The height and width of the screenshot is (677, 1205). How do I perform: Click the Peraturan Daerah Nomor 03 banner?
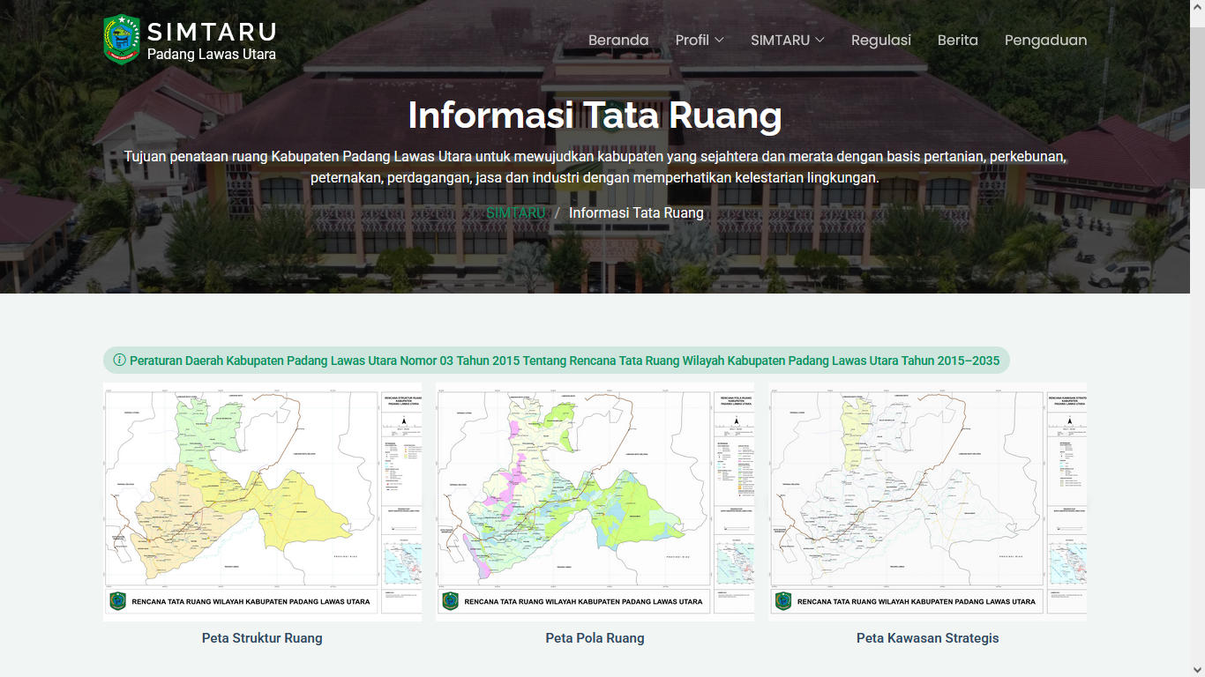point(565,361)
